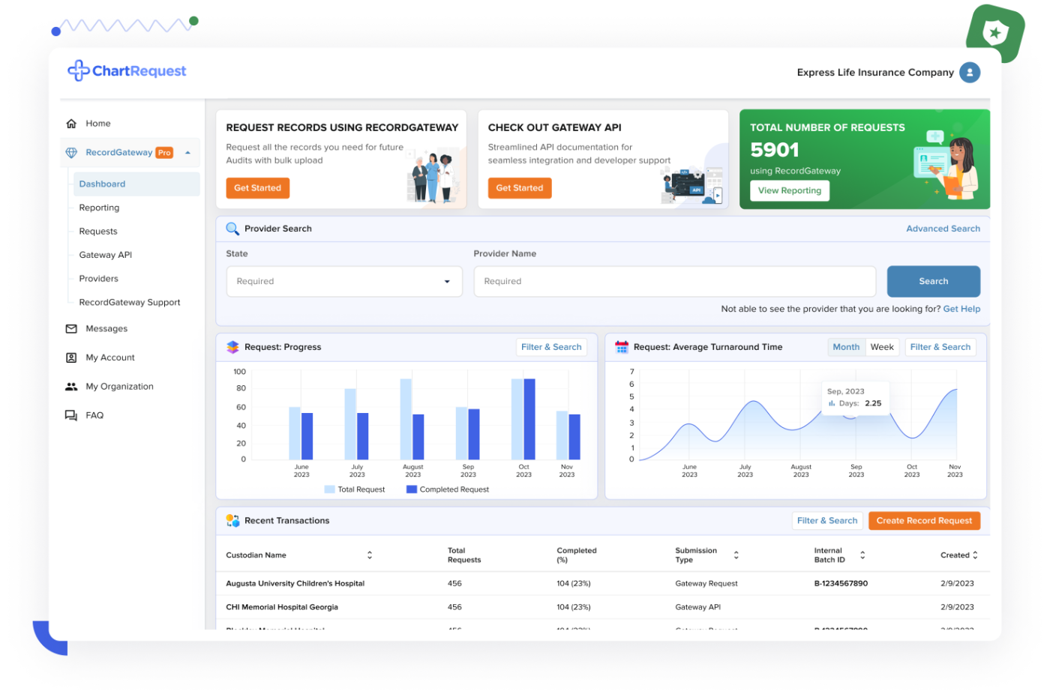Click the Express Life Insurance Company name
This screenshot has width=1050, height=697.
(x=875, y=73)
